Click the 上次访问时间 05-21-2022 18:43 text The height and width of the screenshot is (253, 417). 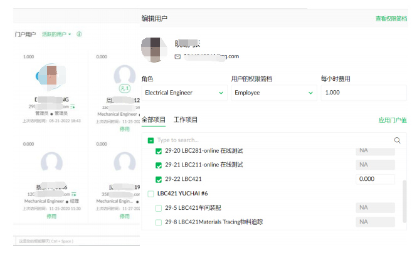click(51, 121)
